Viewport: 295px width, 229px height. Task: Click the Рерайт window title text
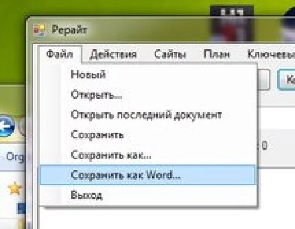click(70, 30)
